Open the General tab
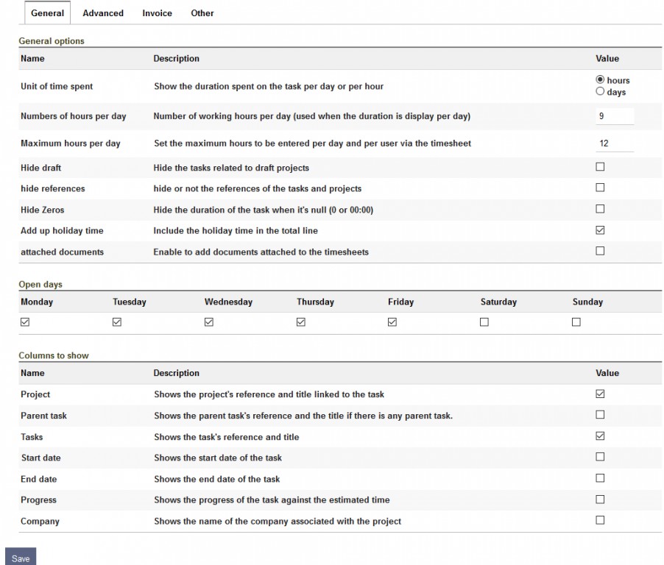Screen dimensions: 664x565 [47, 13]
